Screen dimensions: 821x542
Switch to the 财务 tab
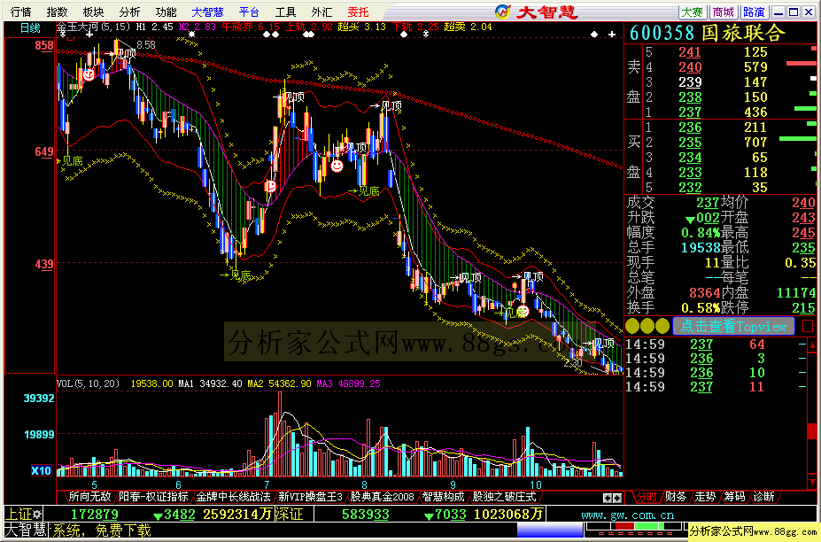pos(676,497)
